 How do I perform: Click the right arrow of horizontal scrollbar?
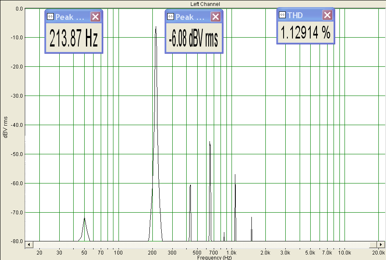[x=380, y=244]
